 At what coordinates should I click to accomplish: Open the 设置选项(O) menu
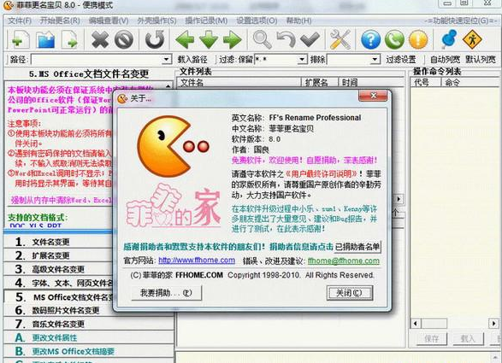(257, 20)
